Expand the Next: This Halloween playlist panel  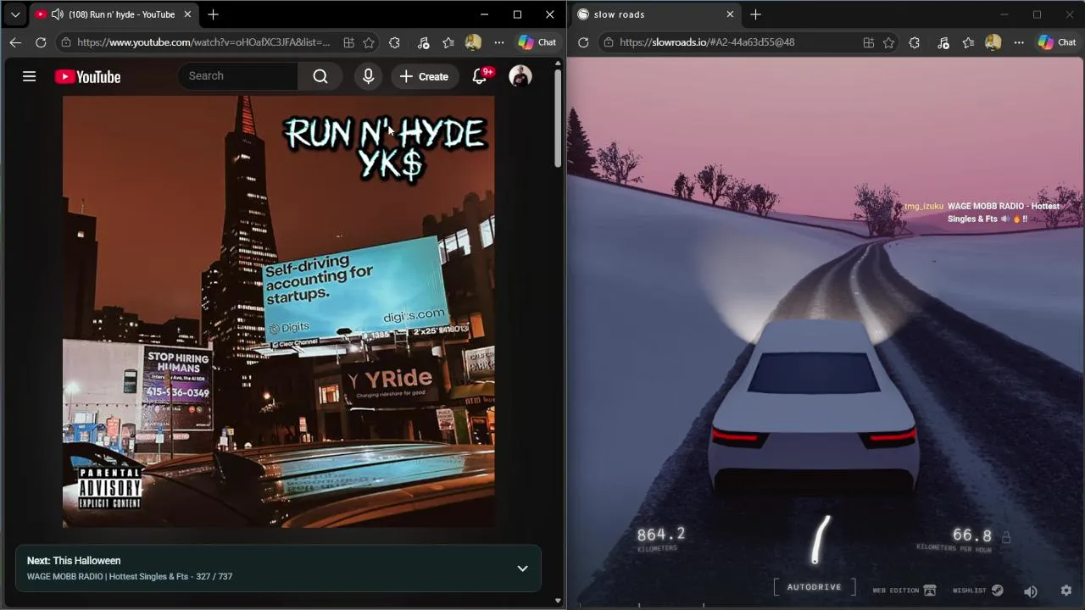522,568
